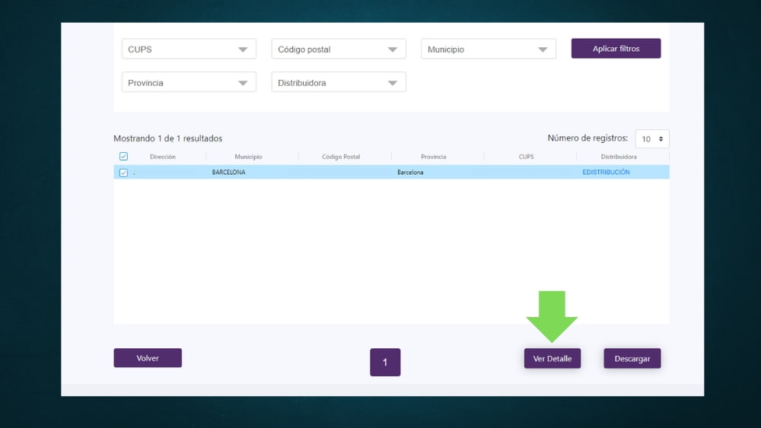761x428 pixels.
Task: Sort by the Municipio column header
Action: 248,157
